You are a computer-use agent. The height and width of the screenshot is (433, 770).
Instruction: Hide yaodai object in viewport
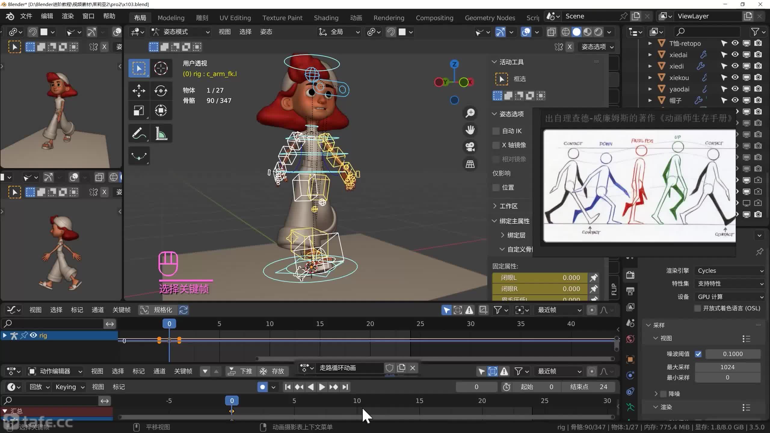(x=735, y=89)
